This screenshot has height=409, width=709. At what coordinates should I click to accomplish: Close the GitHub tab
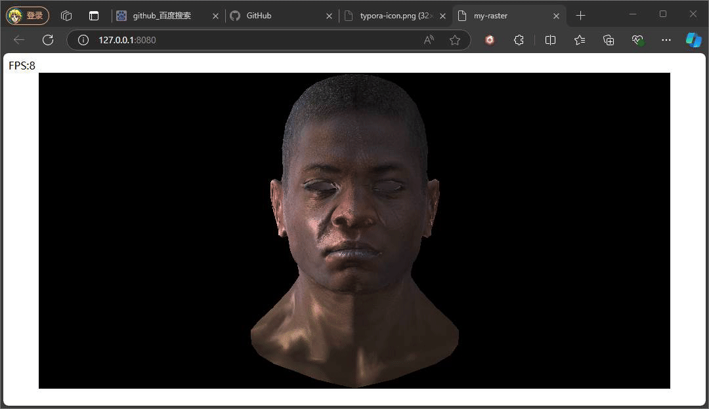point(329,16)
